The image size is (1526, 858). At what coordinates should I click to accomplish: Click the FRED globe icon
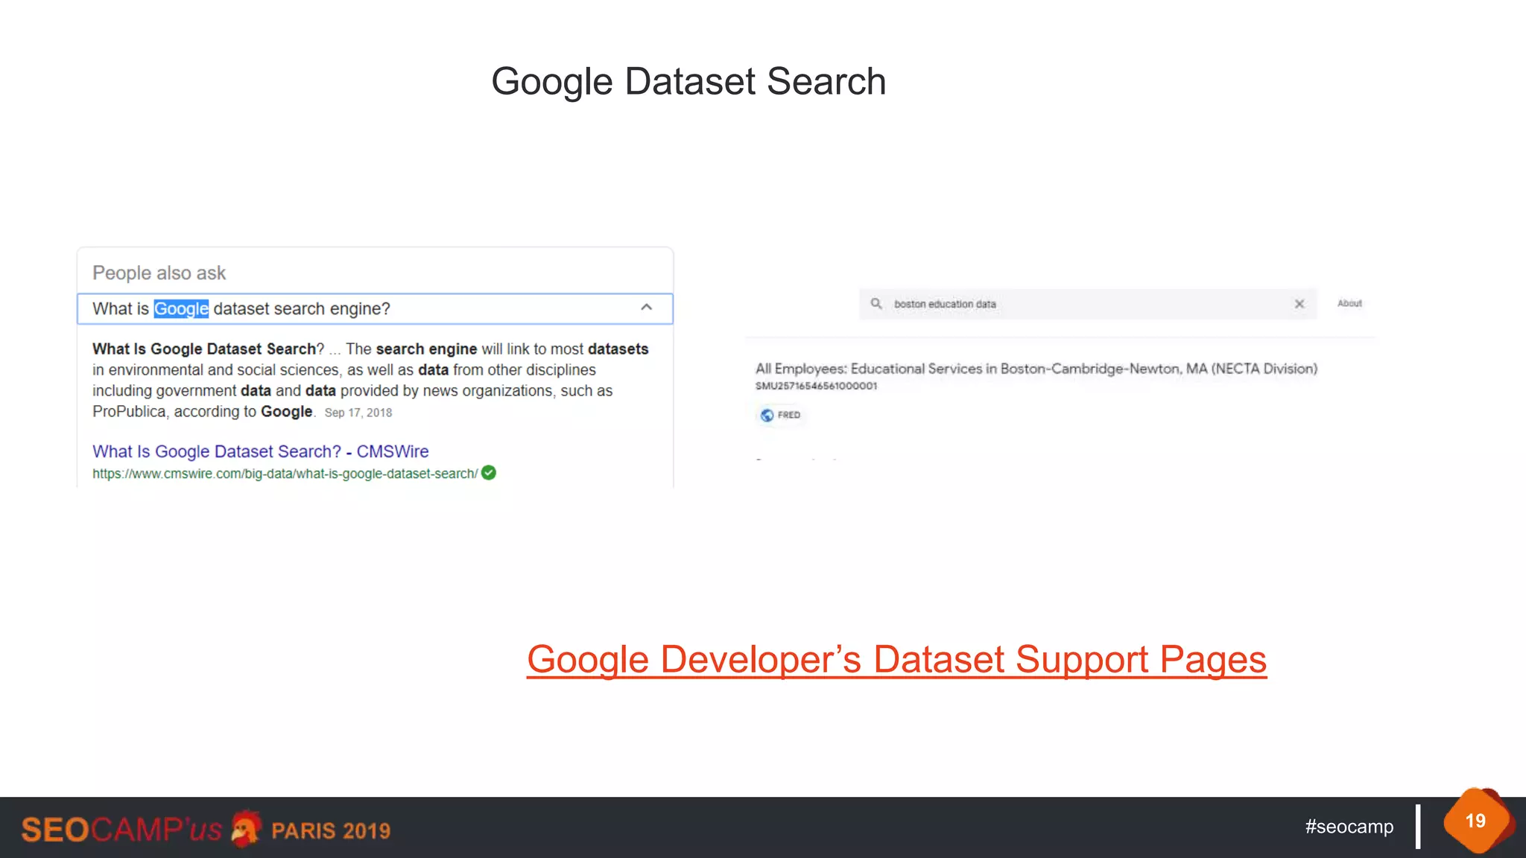pyautogui.click(x=767, y=415)
